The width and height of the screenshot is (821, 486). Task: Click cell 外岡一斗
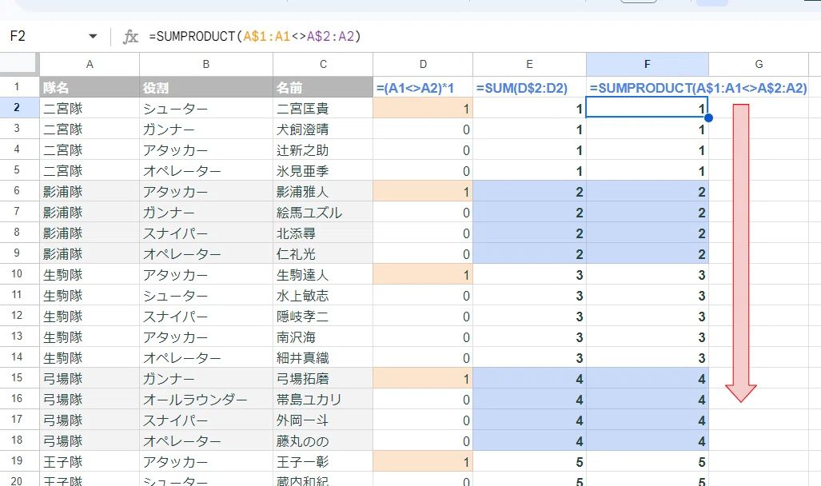[323, 420]
